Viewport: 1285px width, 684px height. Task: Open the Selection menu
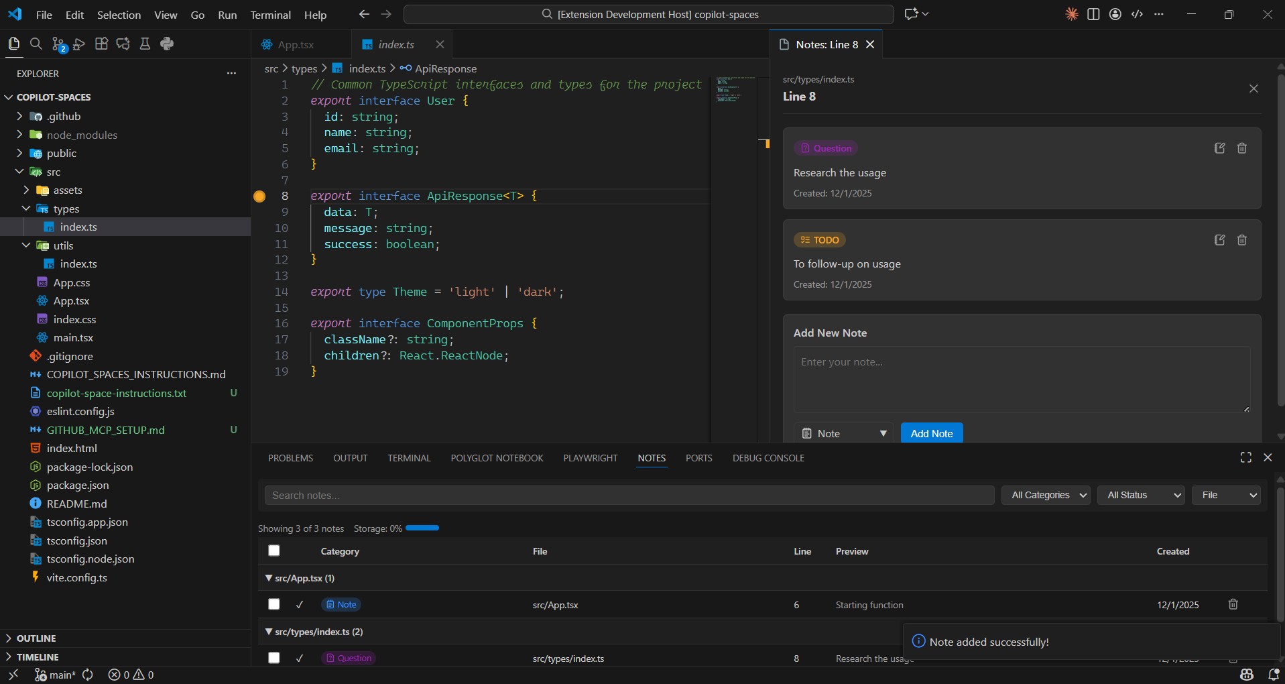coord(119,15)
